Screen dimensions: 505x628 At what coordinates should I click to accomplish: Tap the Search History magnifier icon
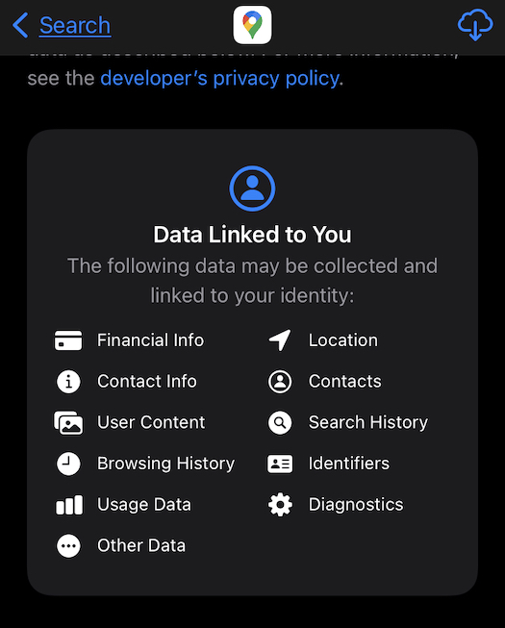pyautogui.click(x=280, y=422)
